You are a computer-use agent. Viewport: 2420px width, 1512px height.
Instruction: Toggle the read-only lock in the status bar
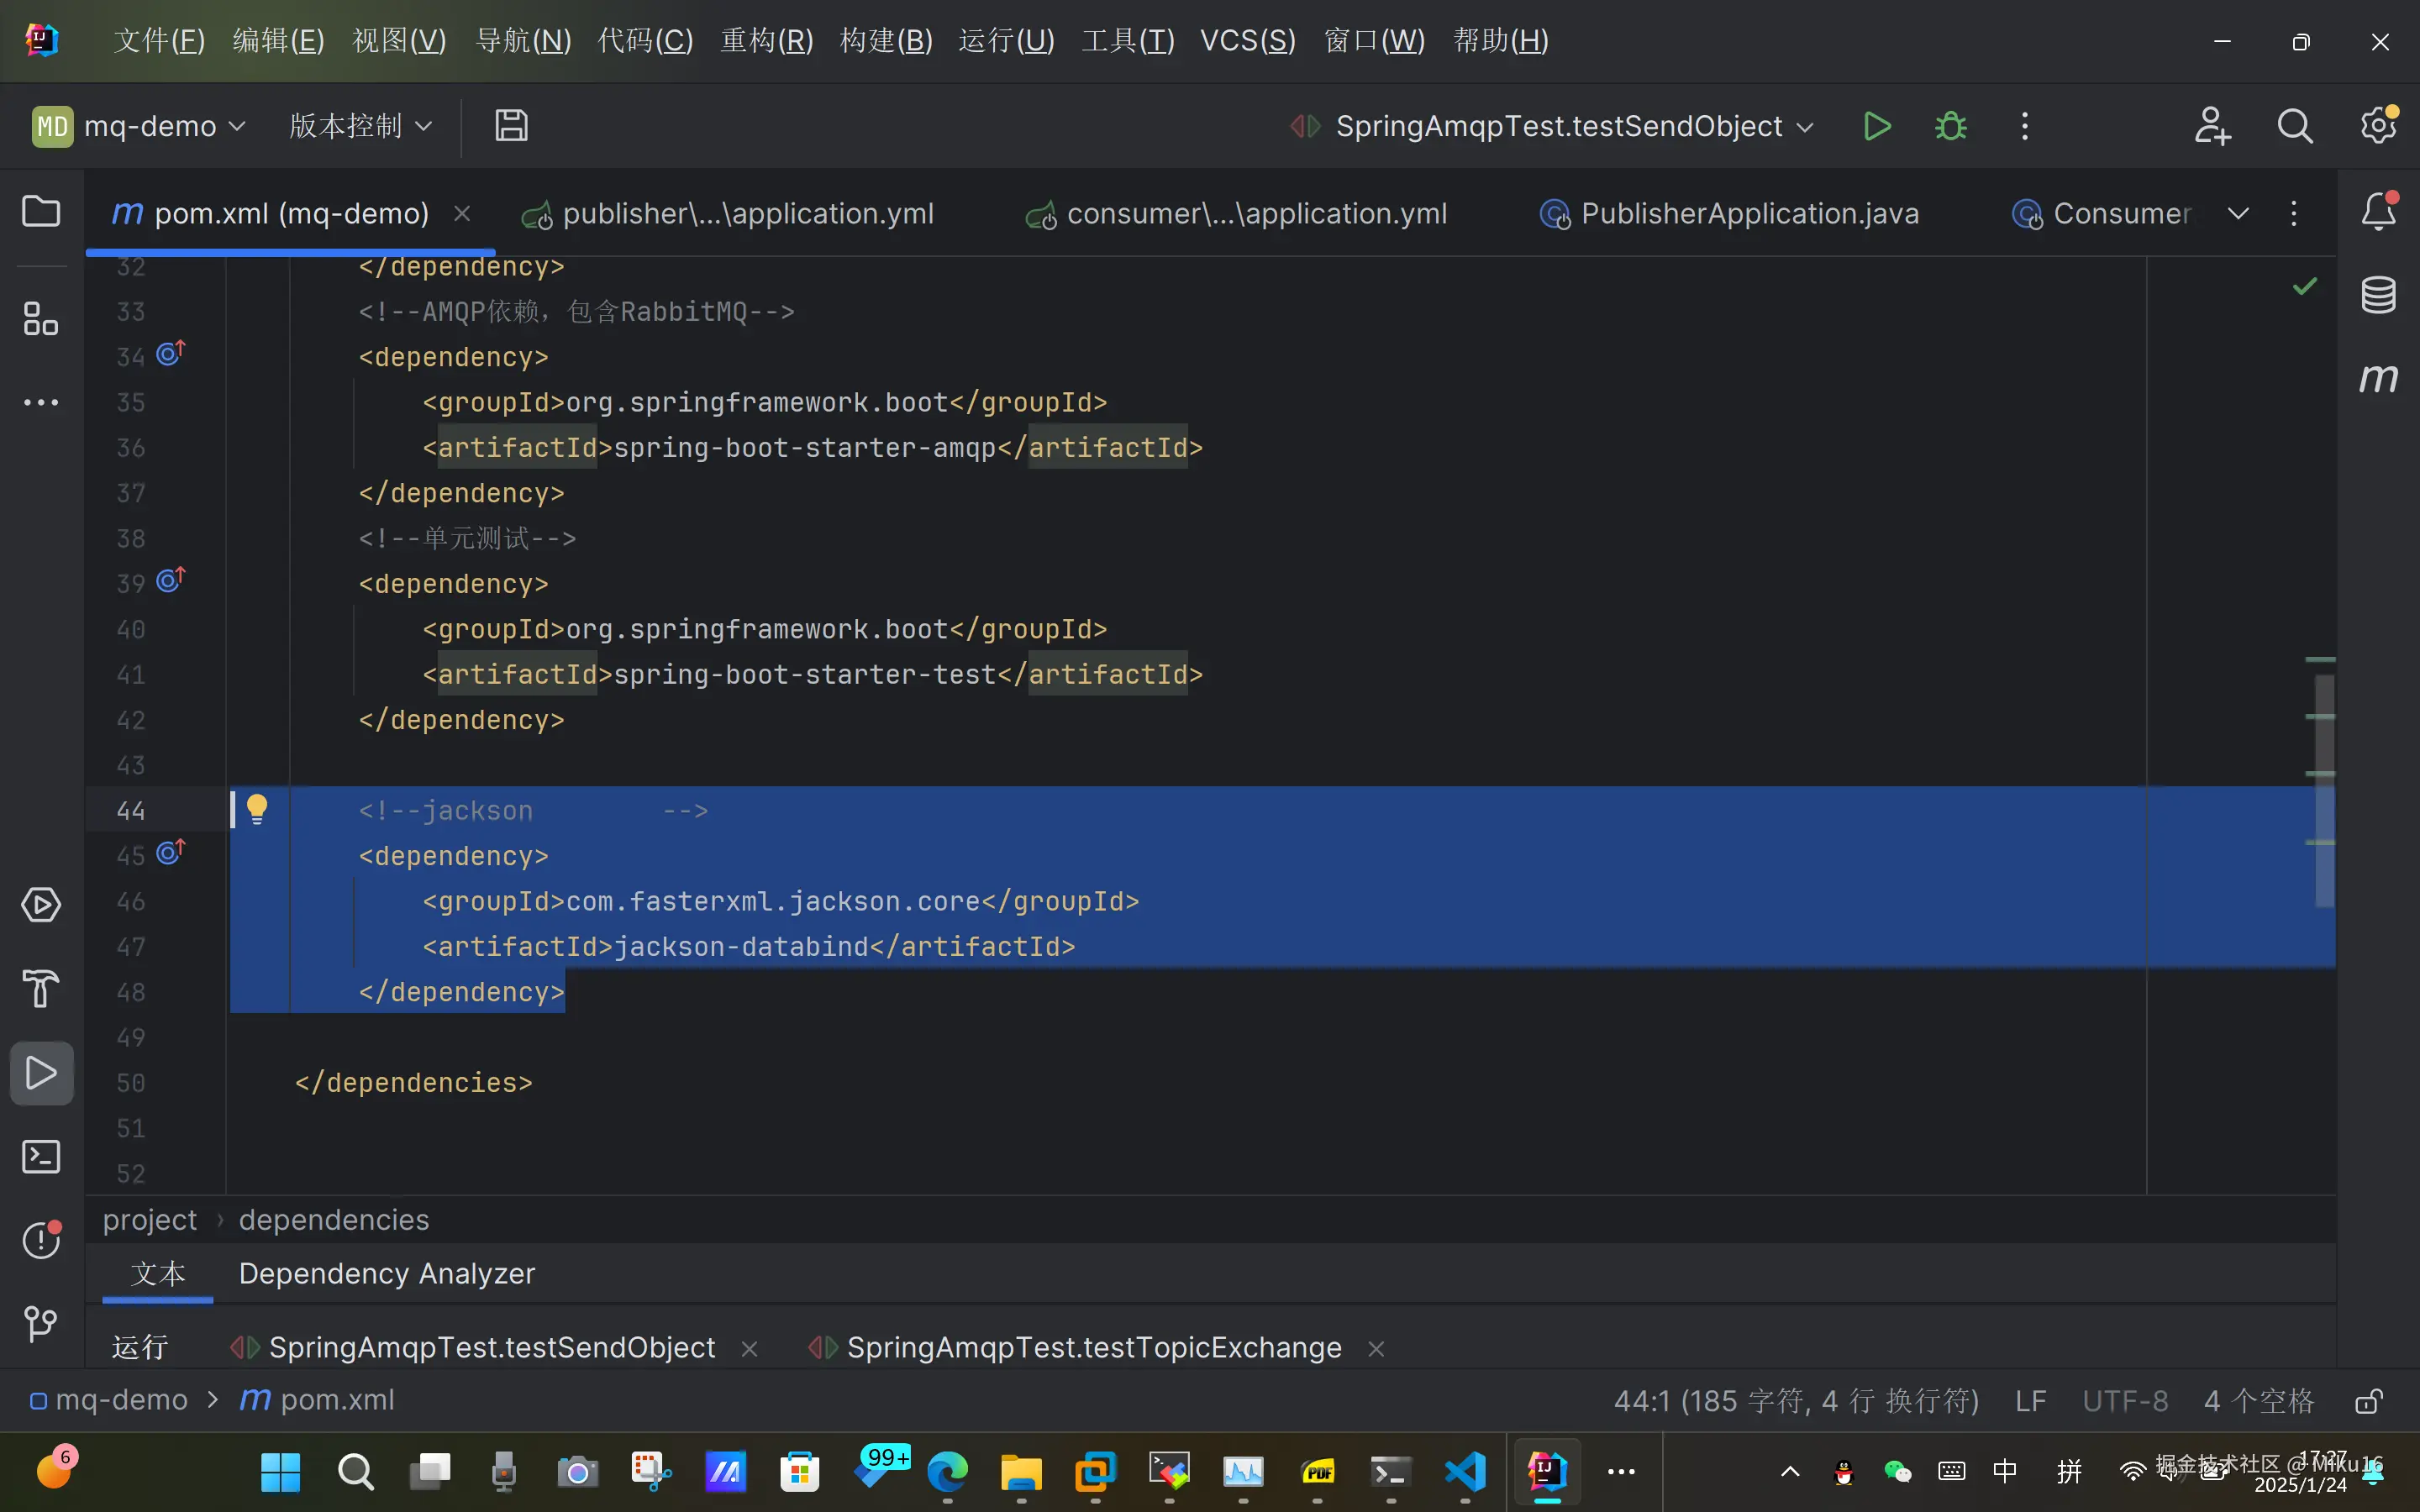2368,1401
